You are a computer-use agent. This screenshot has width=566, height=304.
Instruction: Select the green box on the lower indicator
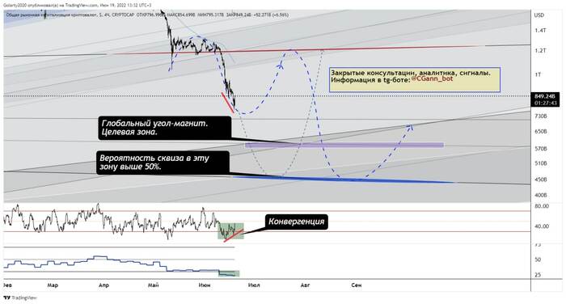coord(229,273)
